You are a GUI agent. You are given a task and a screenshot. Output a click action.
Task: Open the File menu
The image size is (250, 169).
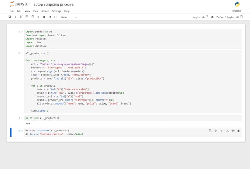click(x=12, y=11)
